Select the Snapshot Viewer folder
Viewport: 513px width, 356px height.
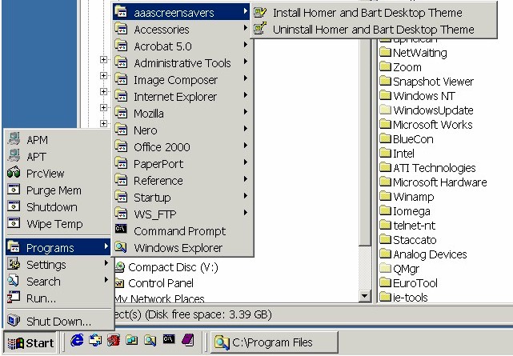point(427,82)
